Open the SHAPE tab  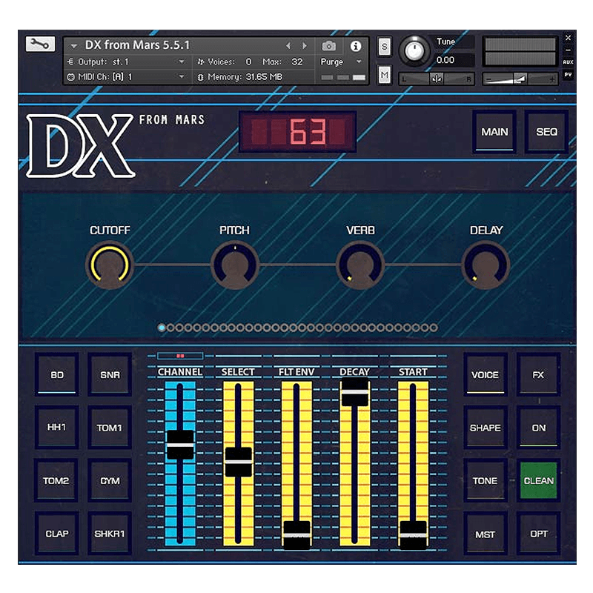click(485, 428)
